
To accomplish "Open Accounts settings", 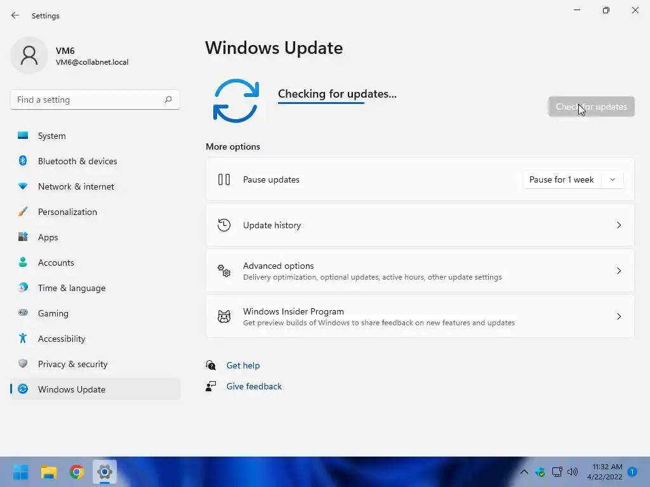I will click(x=95, y=263).
